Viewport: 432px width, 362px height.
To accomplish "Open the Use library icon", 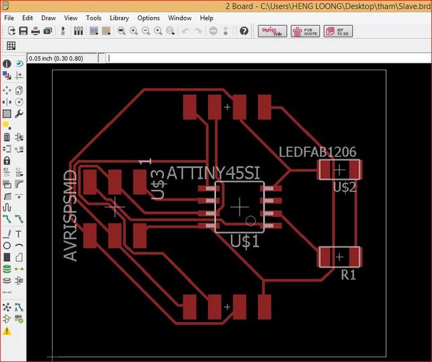I will pos(78,31).
